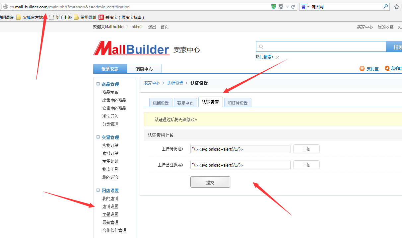Open 虚拟订单 menu item
Viewport: 402px width, 238px height.
click(x=110, y=153)
